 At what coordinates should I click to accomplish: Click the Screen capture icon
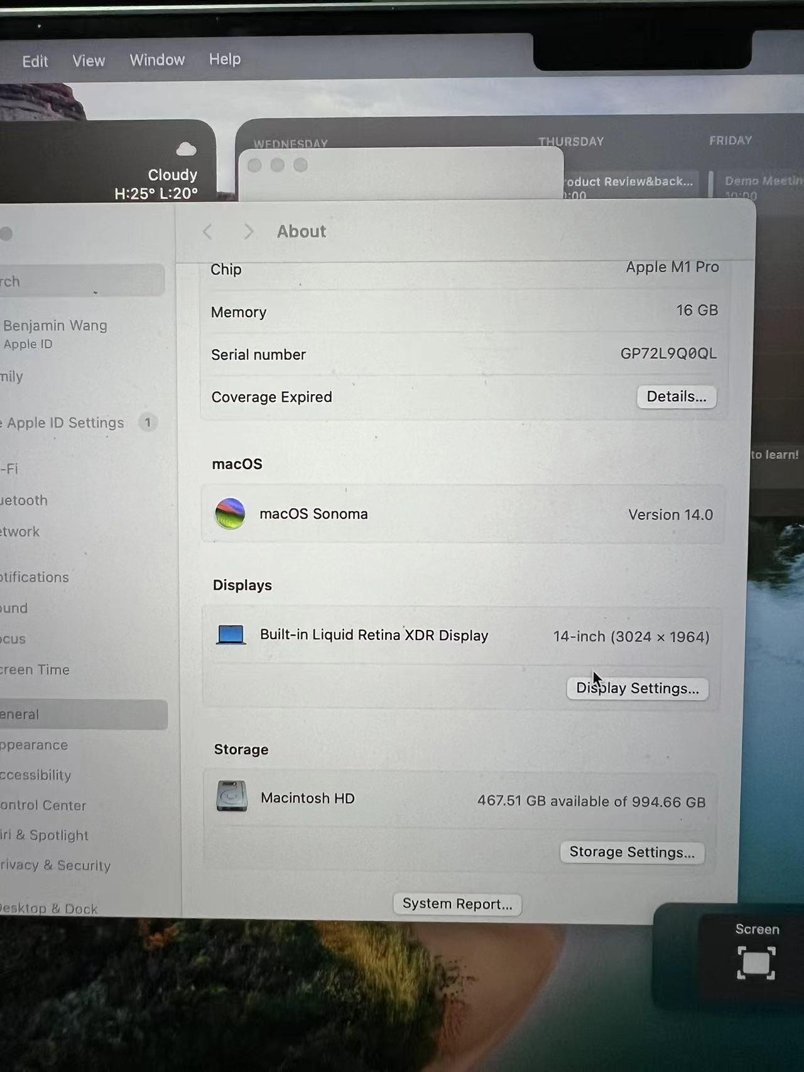756,962
